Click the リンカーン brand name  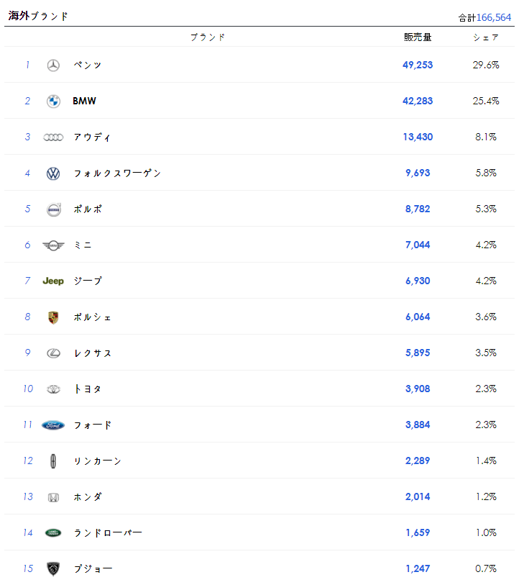tap(98, 461)
